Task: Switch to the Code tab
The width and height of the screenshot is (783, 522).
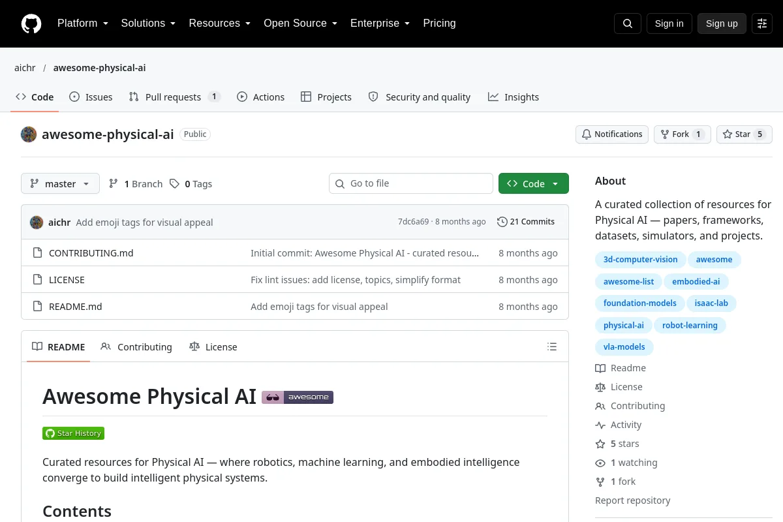Action: pyautogui.click(x=35, y=97)
